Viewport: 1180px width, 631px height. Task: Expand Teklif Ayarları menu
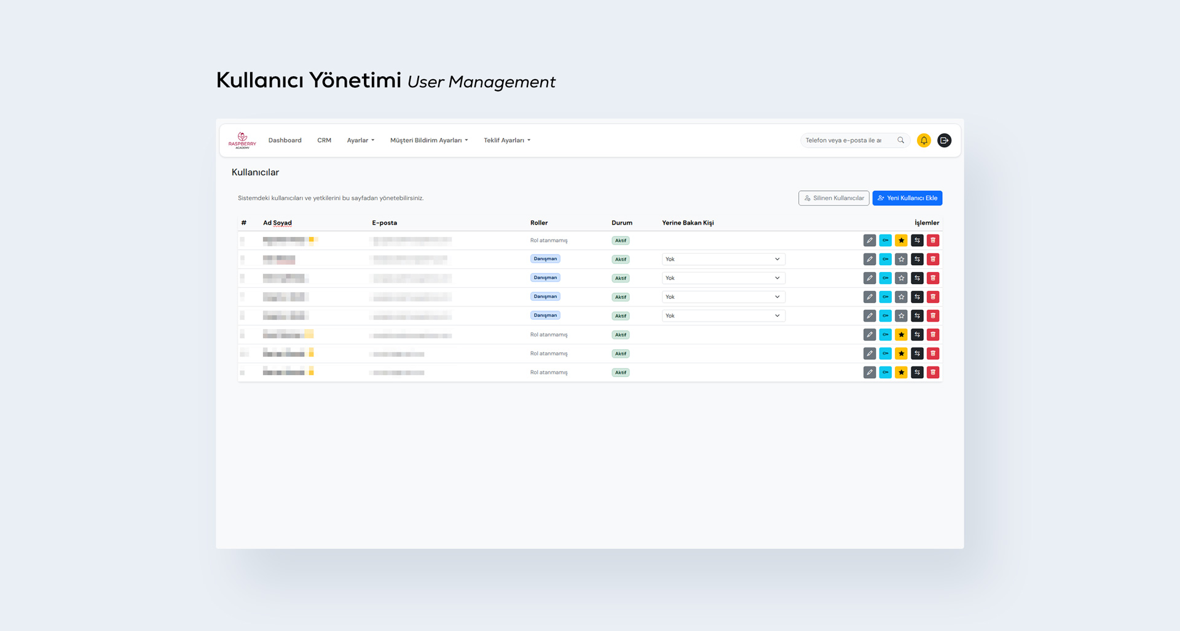(507, 141)
